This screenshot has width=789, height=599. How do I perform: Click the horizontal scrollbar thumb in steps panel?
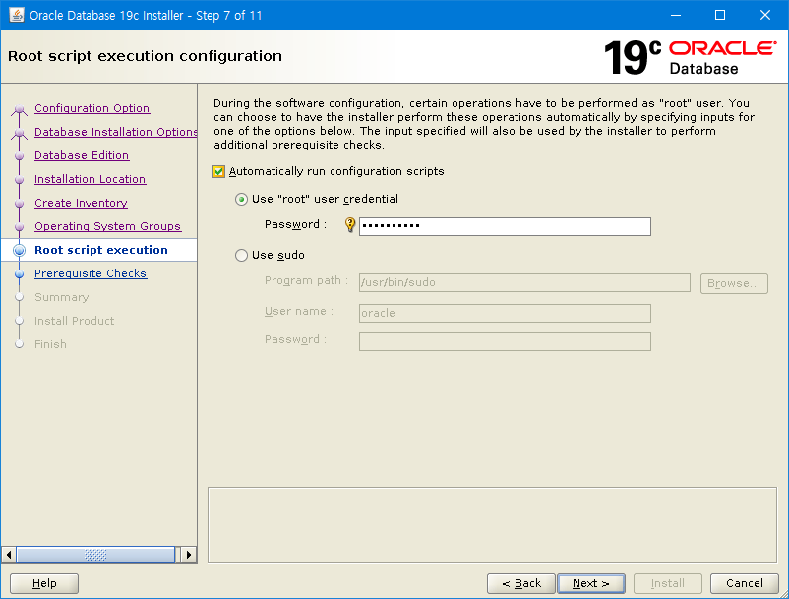(x=96, y=555)
